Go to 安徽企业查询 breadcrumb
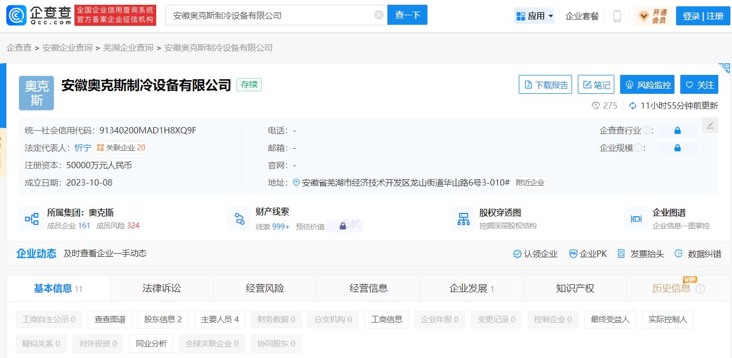The width and height of the screenshot is (732, 358). [68, 47]
